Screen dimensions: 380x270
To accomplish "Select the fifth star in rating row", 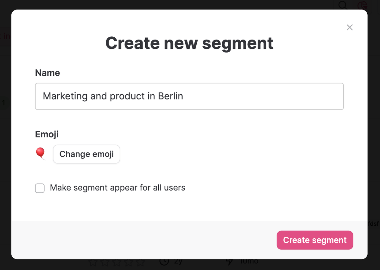I will pyautogui.click(x=140, y=262).
